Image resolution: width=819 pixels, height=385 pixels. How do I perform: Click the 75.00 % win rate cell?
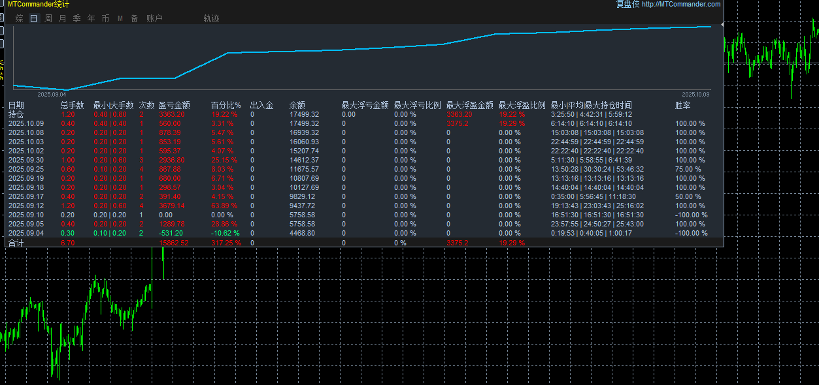(688, 169)
